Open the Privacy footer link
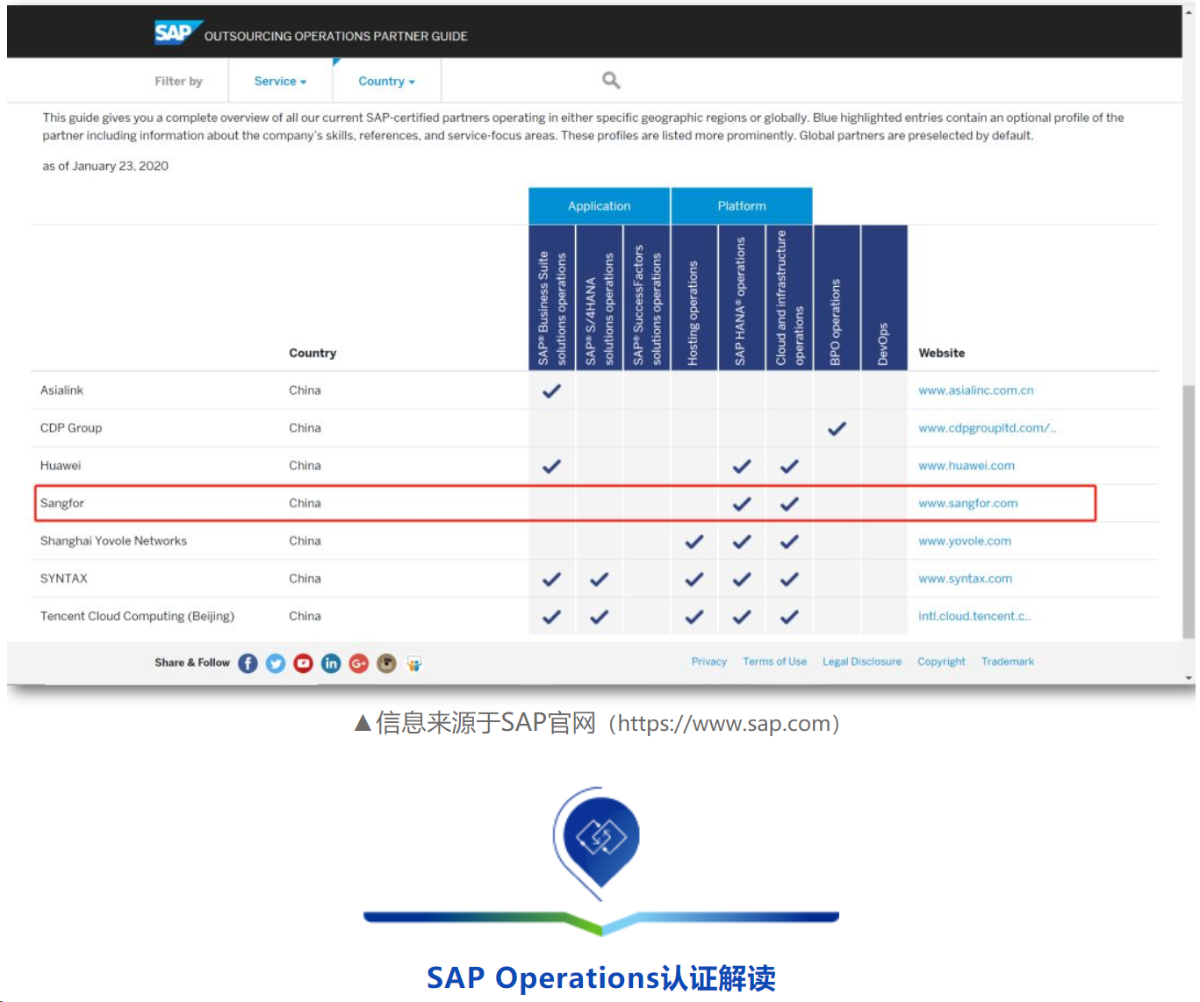1200x1002 pixels. 709,662
